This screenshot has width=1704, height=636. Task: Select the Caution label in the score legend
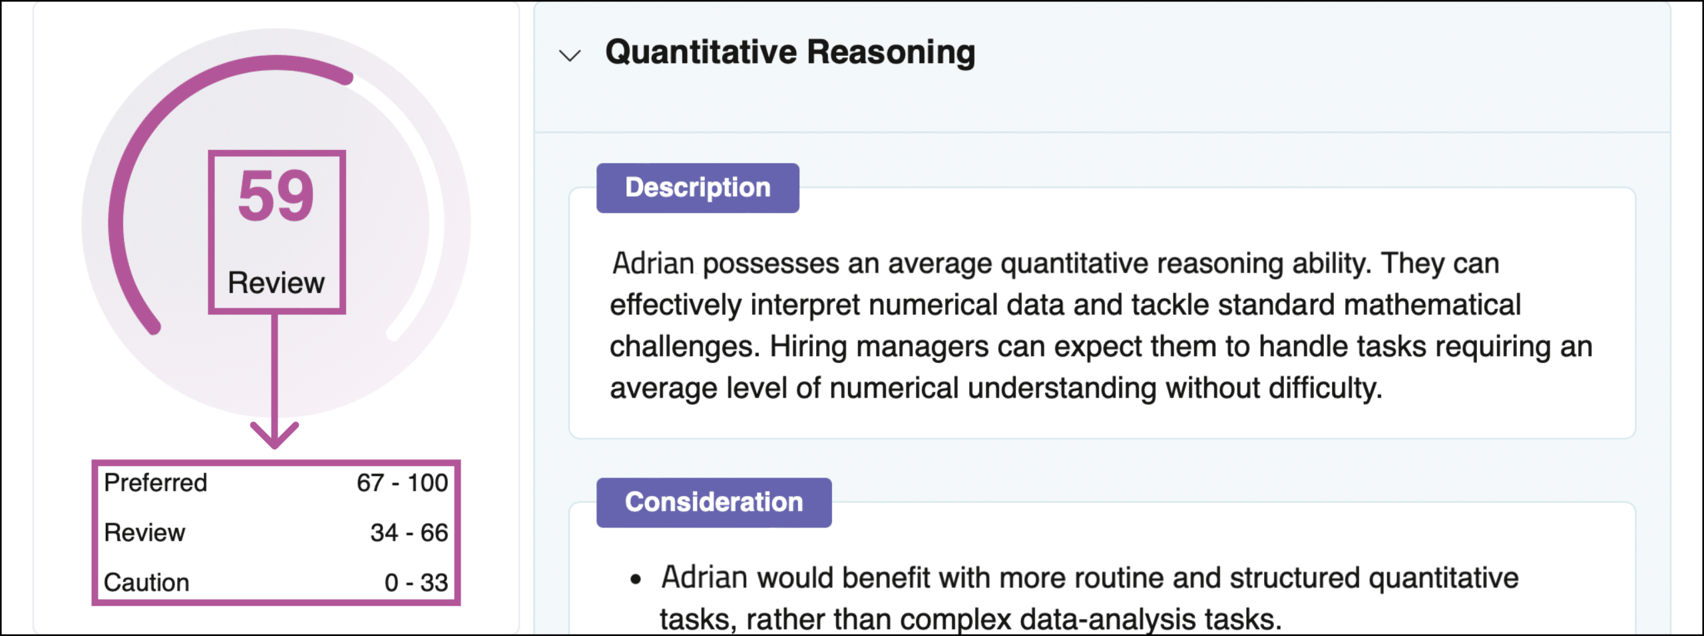point(146,582)
